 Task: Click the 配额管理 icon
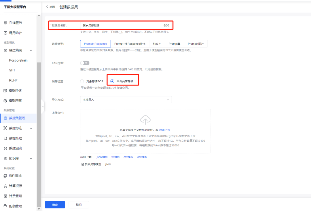5,206
